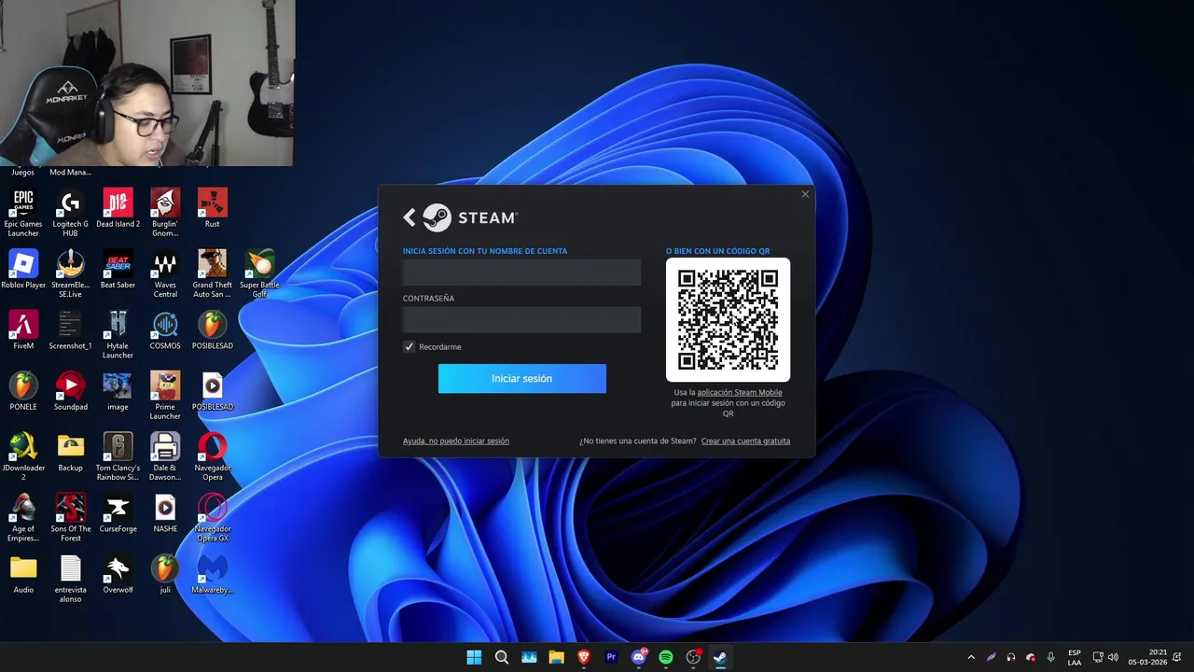Select Backup folder on desktop
Image resolution: width=1194 pixels, height=672 pixels.
click(71, 453)
